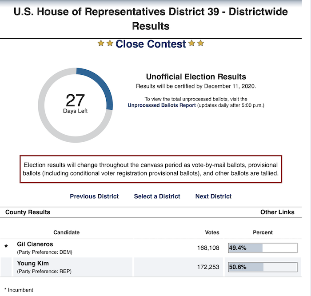
Task: Open Select a District link
Action: [157, 196]
